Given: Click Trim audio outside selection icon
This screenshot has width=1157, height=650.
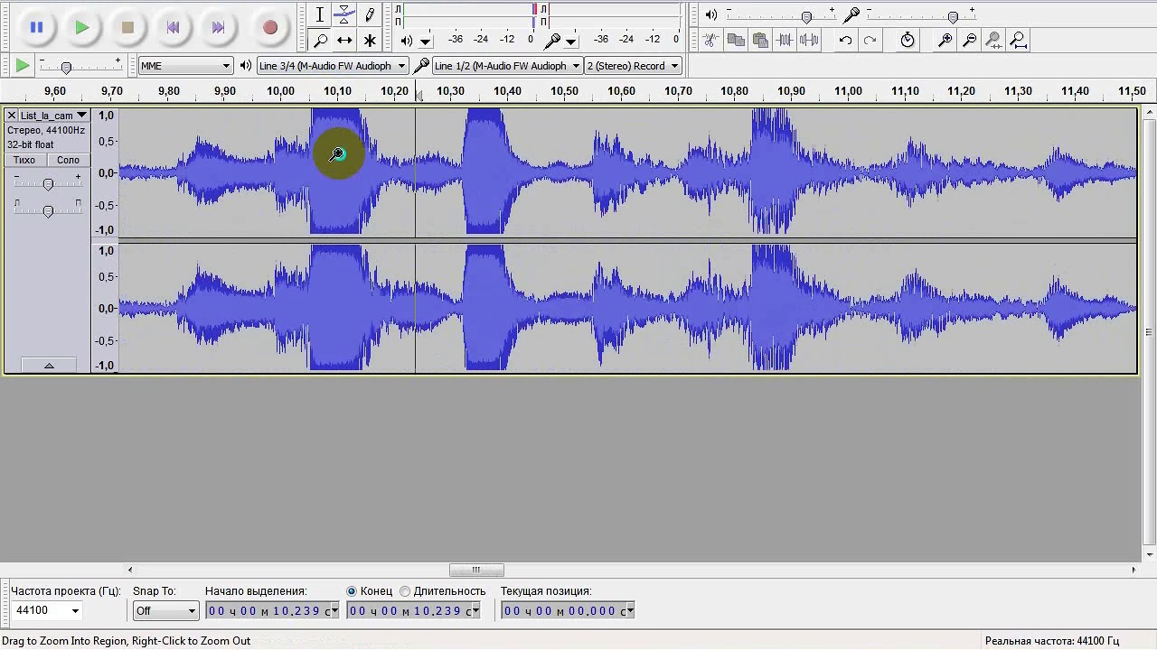Looking at the screenshot, I should pyautogui.click(x=785, y=40).
